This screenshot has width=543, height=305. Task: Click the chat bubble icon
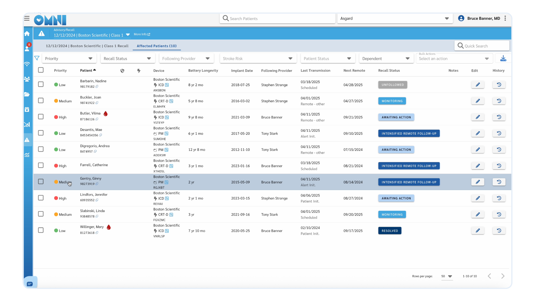tap(30, 284)
